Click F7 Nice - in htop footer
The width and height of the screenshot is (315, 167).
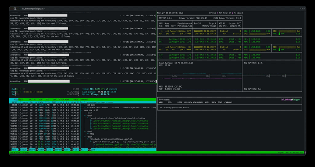point(66,150)
